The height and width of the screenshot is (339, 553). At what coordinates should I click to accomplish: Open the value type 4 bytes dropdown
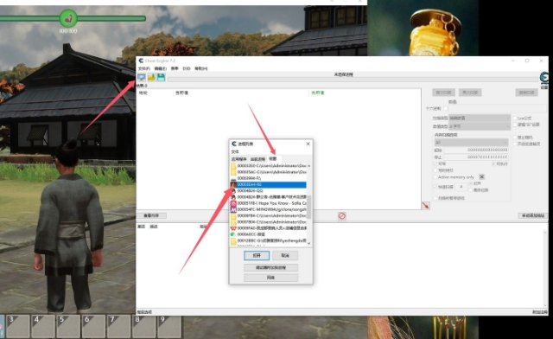[x=480, y=126]
